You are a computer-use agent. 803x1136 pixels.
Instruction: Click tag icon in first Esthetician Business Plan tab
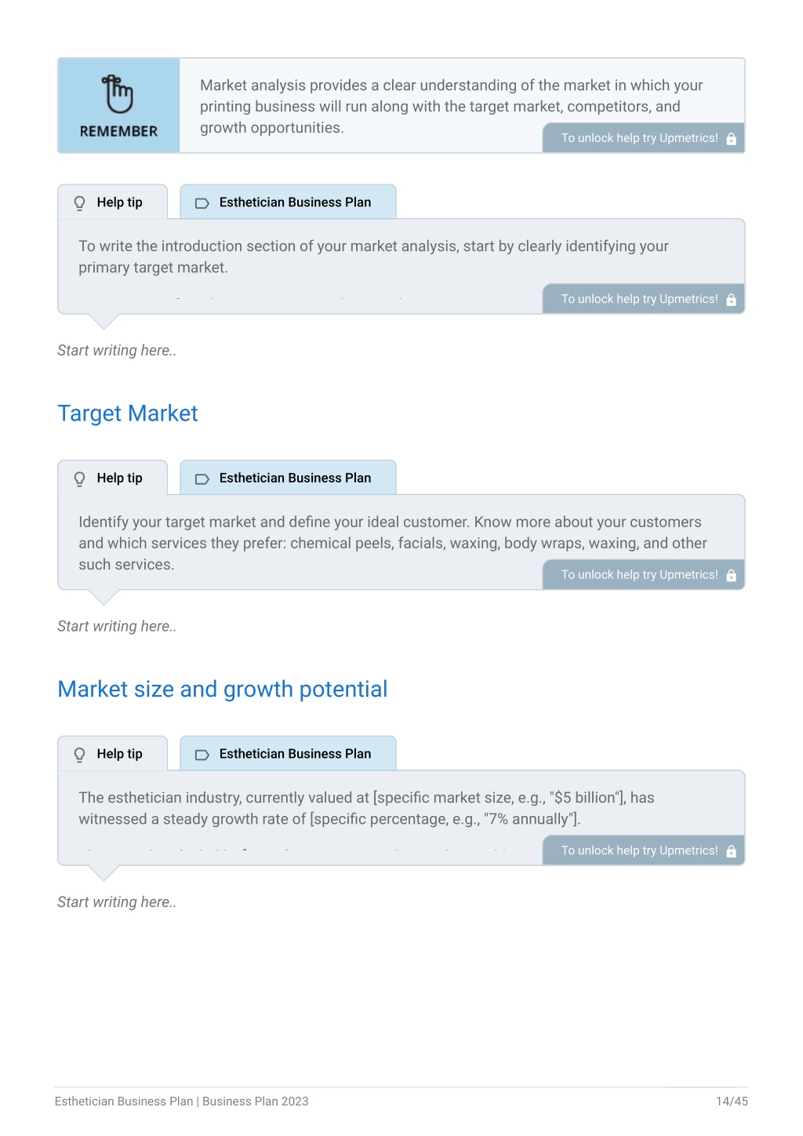coord(202,203)
